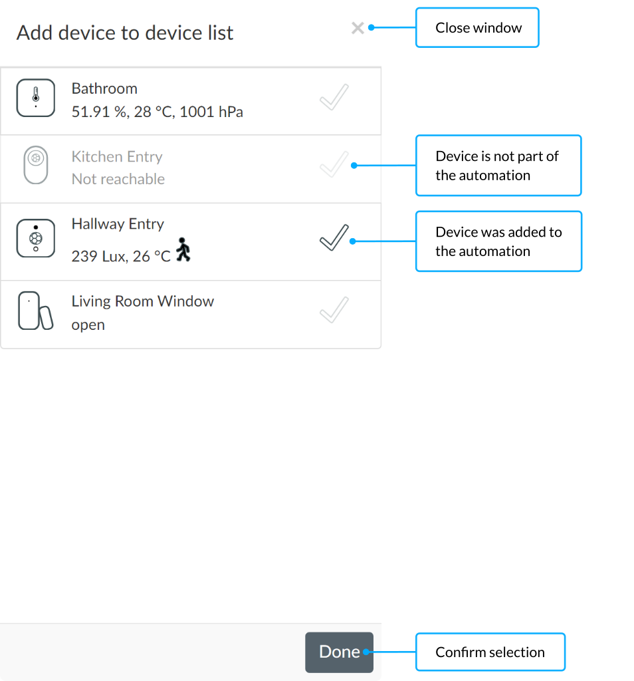Click the 'Not reachable' status text
Image resolution: width=634 pixels, height=681 pixels.
[118, 179]
